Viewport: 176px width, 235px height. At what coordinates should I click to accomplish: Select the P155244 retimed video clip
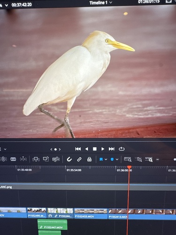(x=60, y=213)
